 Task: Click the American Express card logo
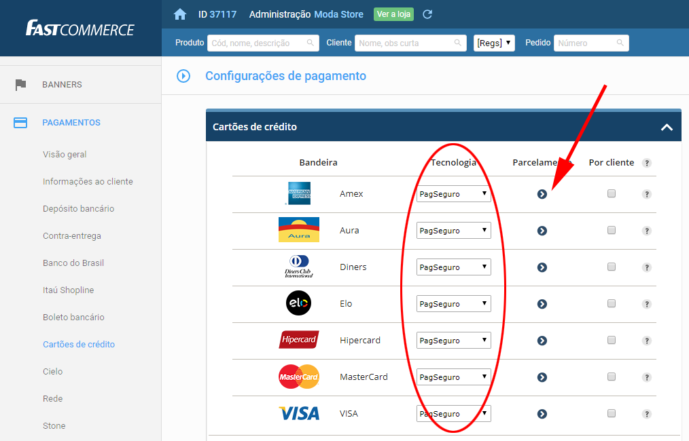pos(298,193)
